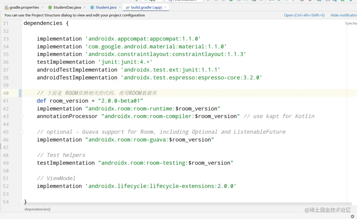The height and width of the screenshot is (219, 357).
Task: Click the "2.0.0-beta01" version string
Action: click(120, 101)
